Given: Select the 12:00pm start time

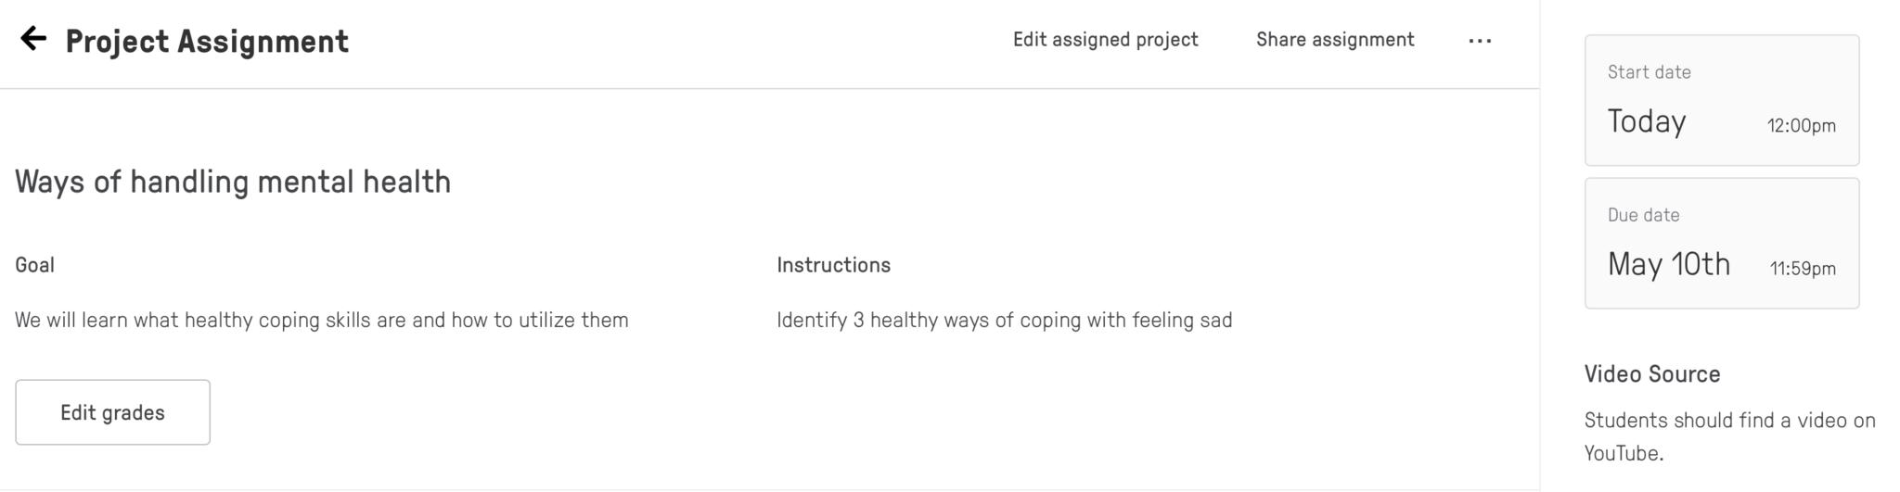Looking at the screenshot, I should point(1801,126).
